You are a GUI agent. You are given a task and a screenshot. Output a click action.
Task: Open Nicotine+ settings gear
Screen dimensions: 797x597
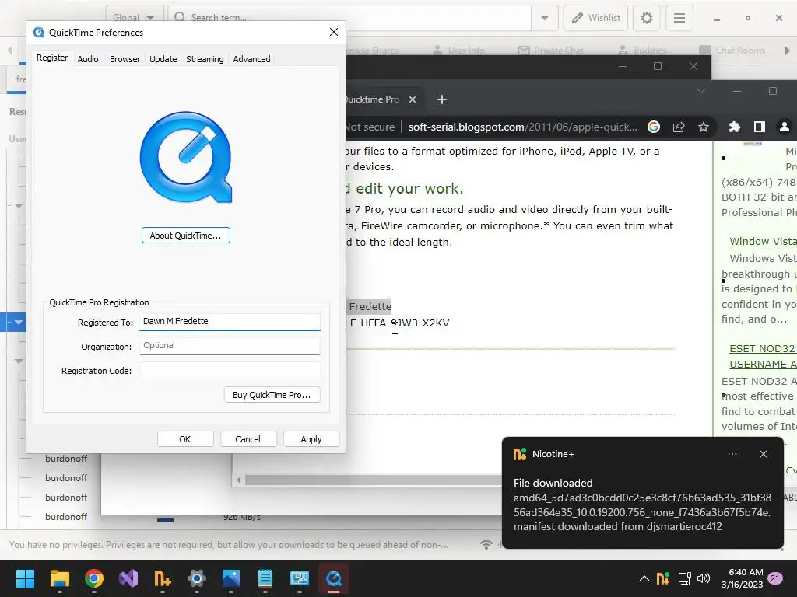click(x=646, y=18)
